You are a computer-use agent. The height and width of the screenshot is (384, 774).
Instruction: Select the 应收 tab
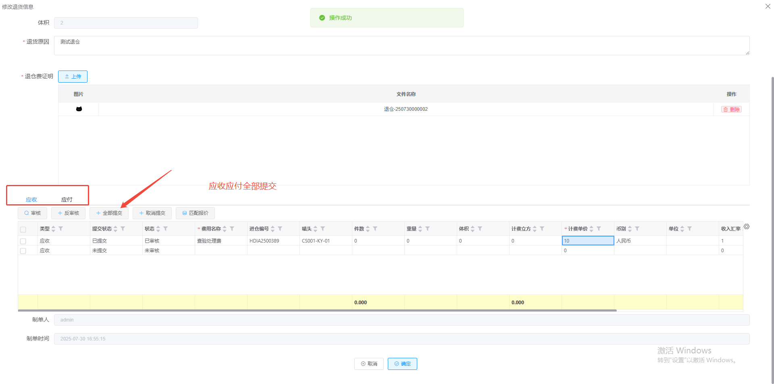click(x=31, y=199)
